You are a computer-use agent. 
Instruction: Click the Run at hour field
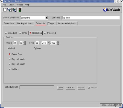click(15, 43)
